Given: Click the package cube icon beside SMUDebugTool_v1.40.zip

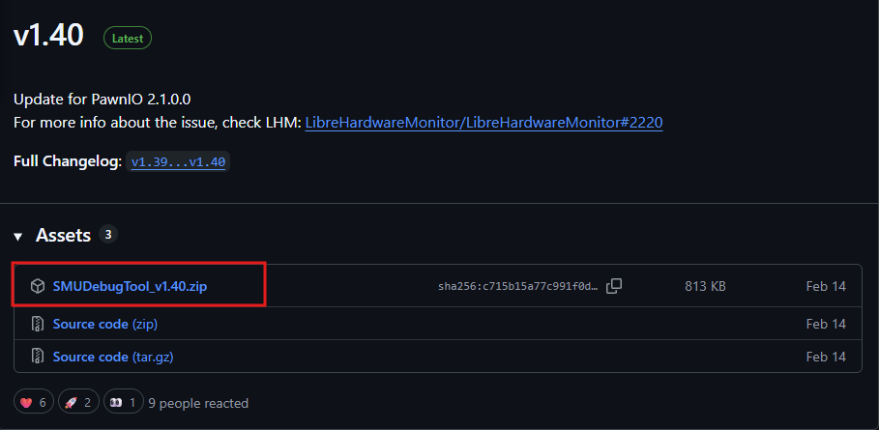Looking at the screenshot, I should [x=38, y=287].
